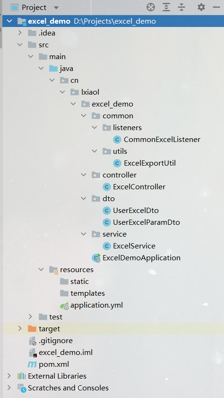
Task: Hide the Project tool window
Action: (x=216, y=8)
